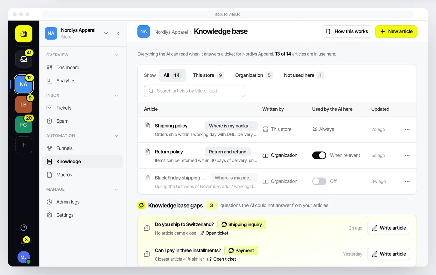Open the help question mark icon

point(24,228)
